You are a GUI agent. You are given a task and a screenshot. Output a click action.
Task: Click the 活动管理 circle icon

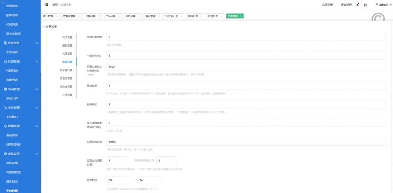tap(5, 89)
